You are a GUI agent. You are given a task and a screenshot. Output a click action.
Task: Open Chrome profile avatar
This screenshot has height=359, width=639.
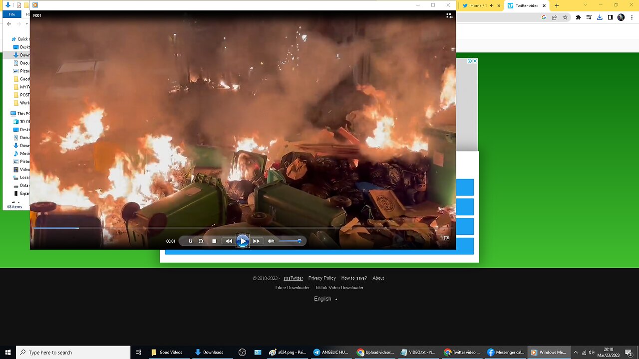point(621,17)
